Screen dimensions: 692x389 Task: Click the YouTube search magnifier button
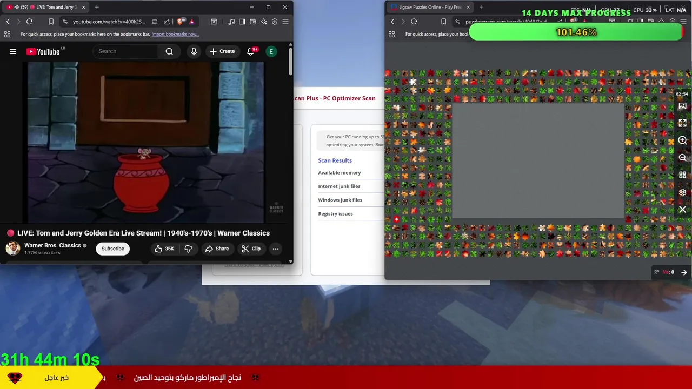coord(169,51)
